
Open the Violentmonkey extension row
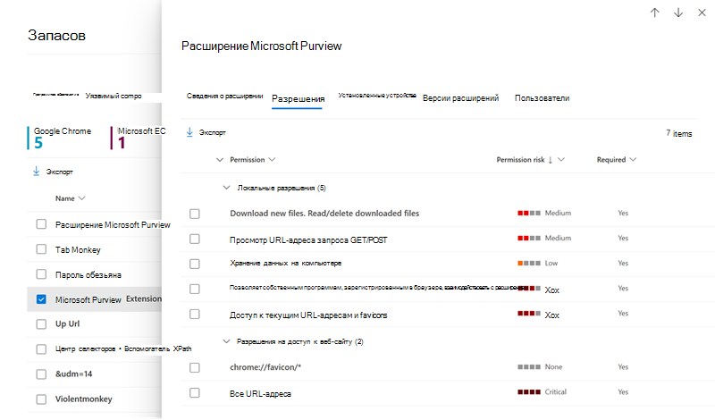click(95, 399)
